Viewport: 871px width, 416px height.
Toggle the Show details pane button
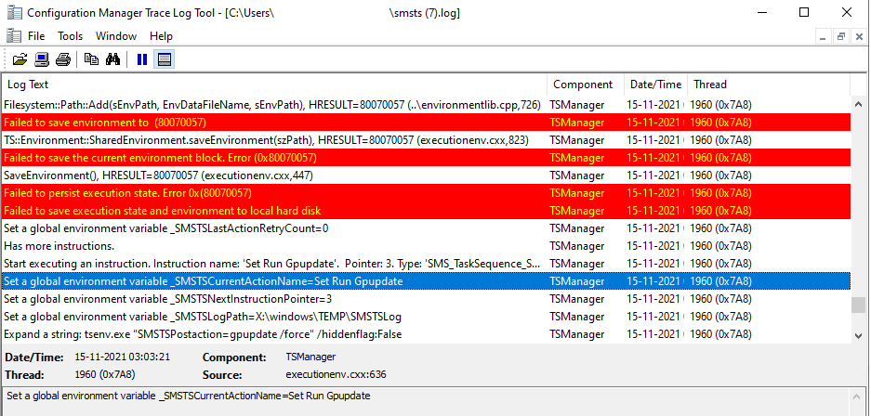tap(164, 59)
